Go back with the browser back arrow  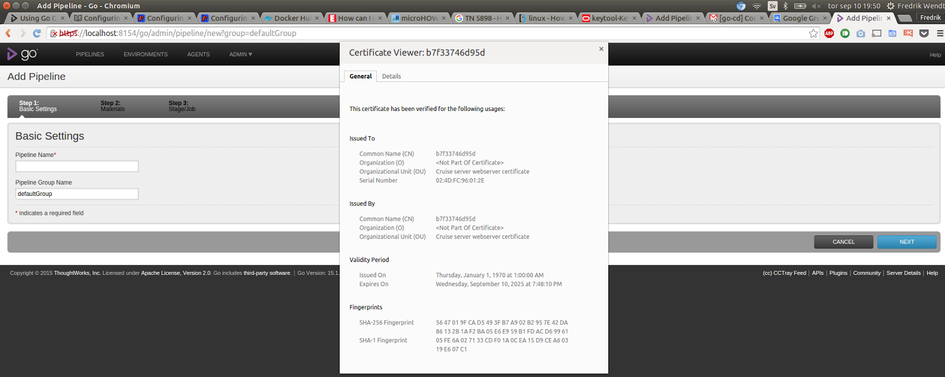point(8,33)
